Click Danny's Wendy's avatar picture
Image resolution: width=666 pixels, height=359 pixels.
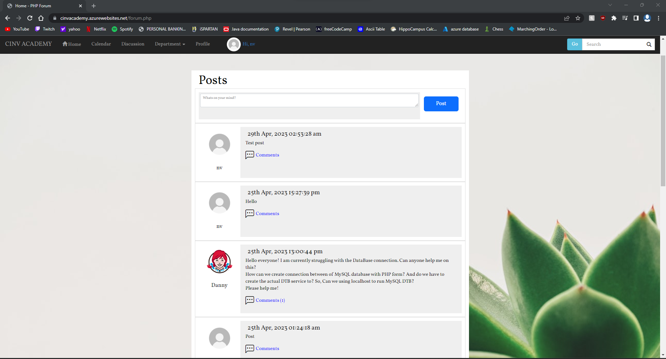(220, 262)
